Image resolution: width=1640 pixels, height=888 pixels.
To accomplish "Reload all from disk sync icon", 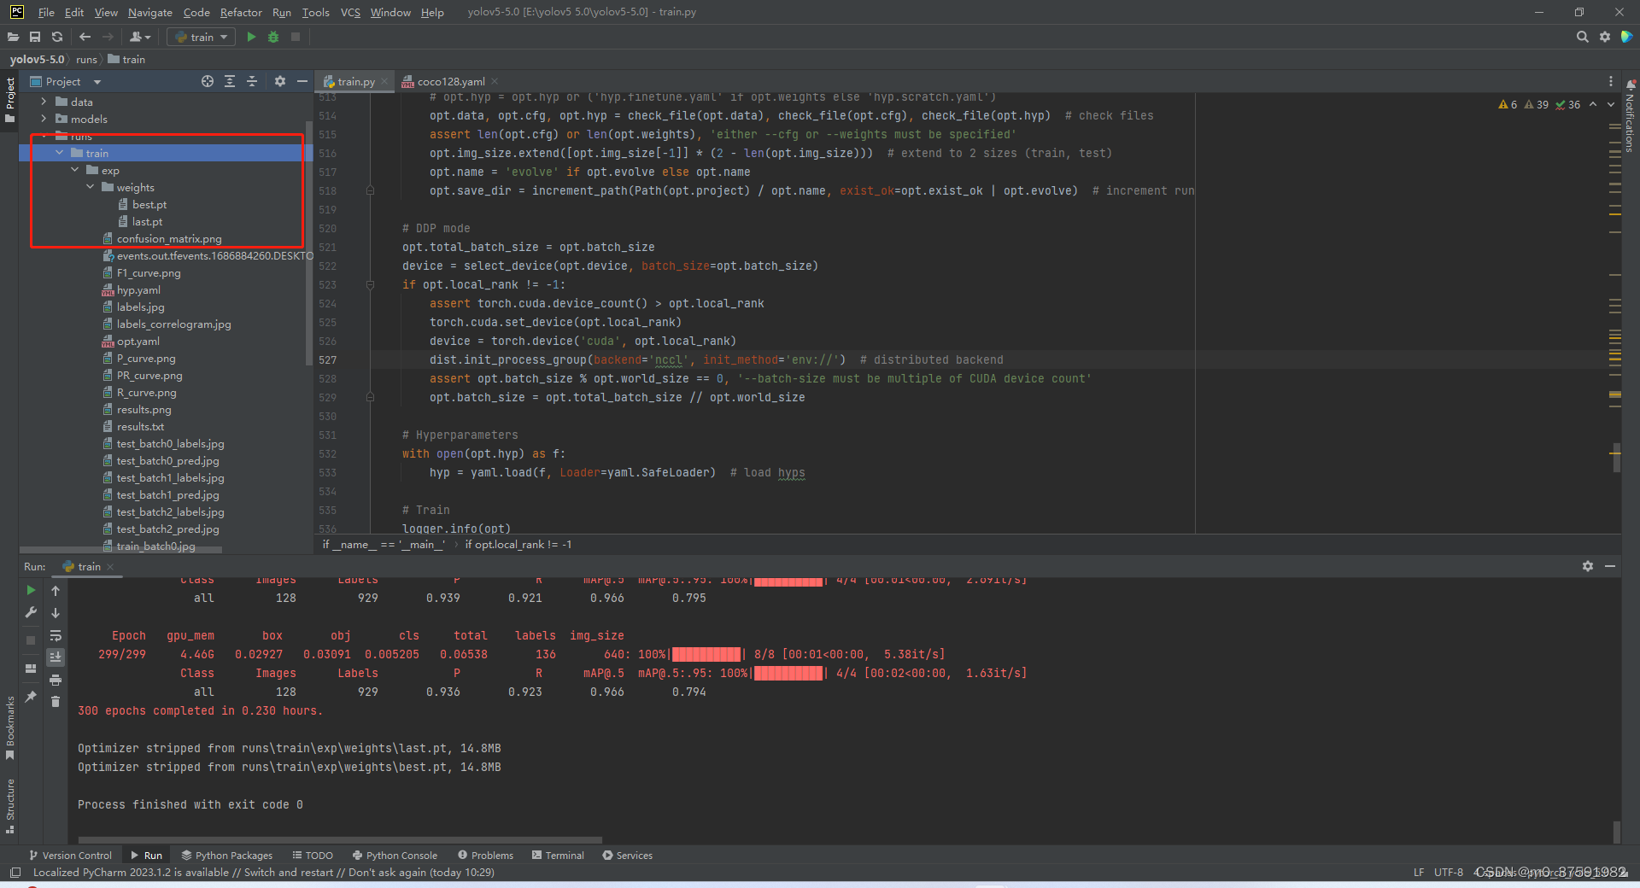I will click(57, 37).
